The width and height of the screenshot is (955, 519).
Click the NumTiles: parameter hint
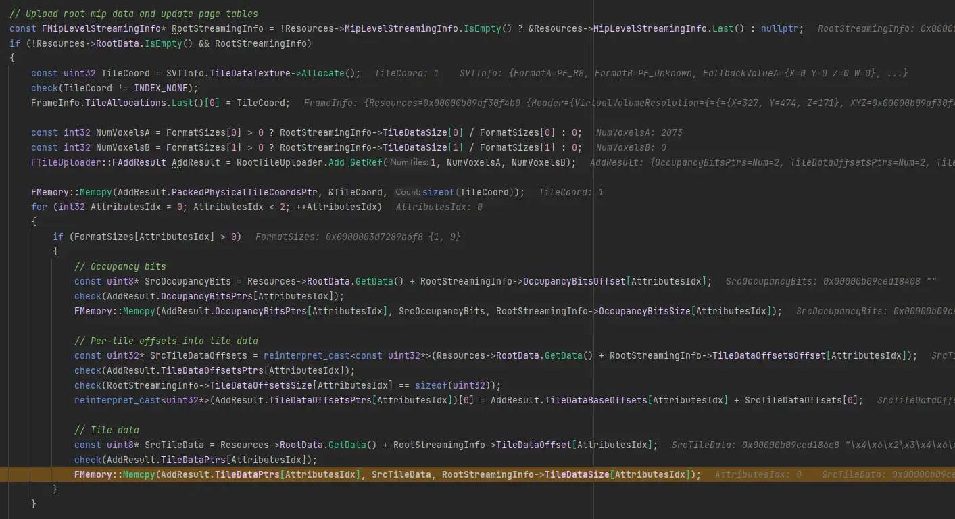(410, 162)
